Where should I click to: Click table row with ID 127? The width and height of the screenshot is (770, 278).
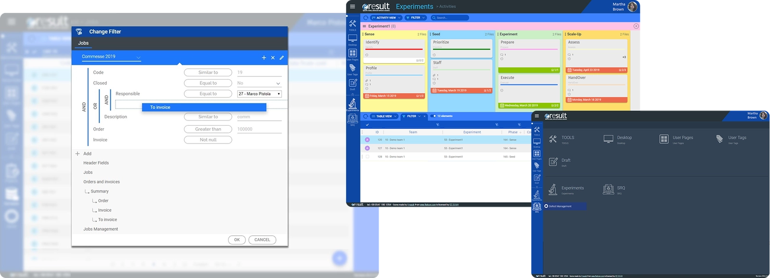pyautogui.click(x=446, y=148)
